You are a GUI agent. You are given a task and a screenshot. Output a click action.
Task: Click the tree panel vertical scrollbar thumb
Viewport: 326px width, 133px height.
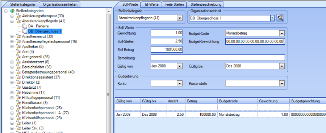click(109, 95)
